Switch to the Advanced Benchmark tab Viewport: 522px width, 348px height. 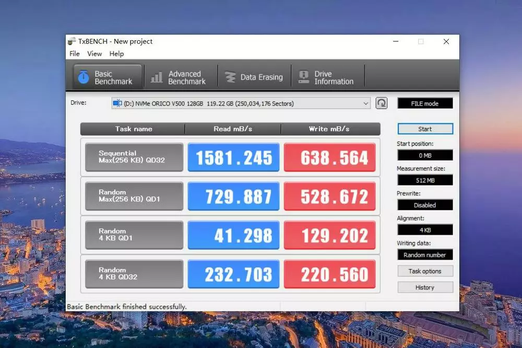tap(181, 77)
